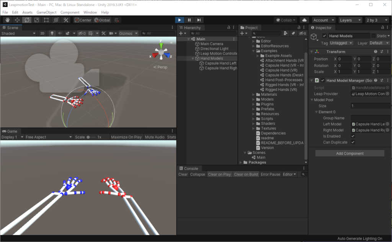Switch to the Game tab

click(10, 131)
